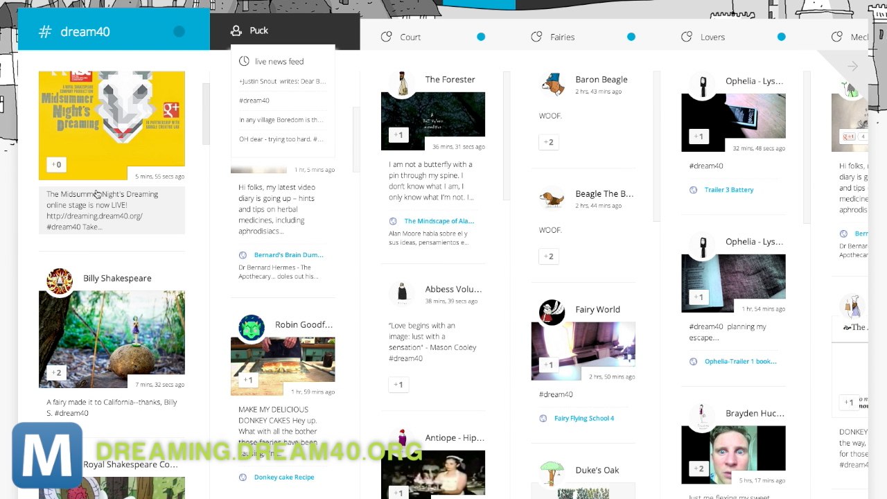Screen dimensions: 887x499
Task: Open Abbess Volumnia's avatar
Action: [402, 293]
